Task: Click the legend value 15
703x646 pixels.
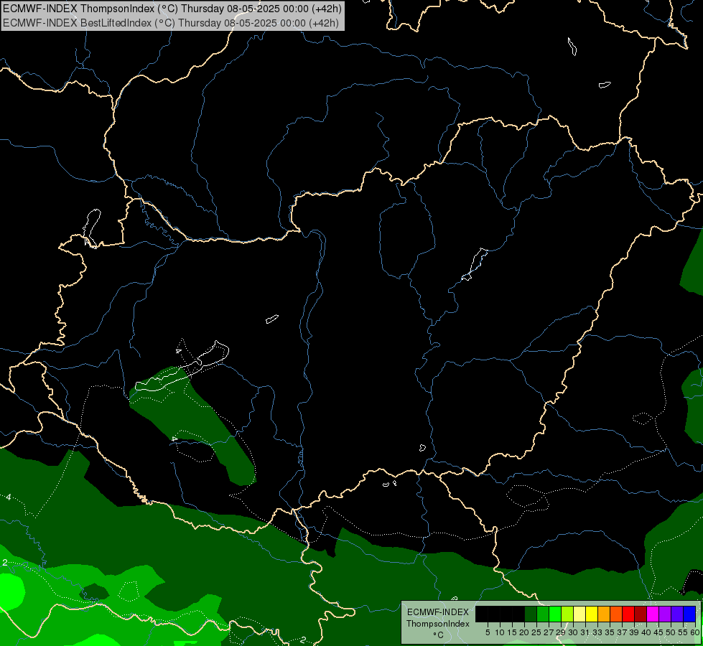Action: coord(512,632)
